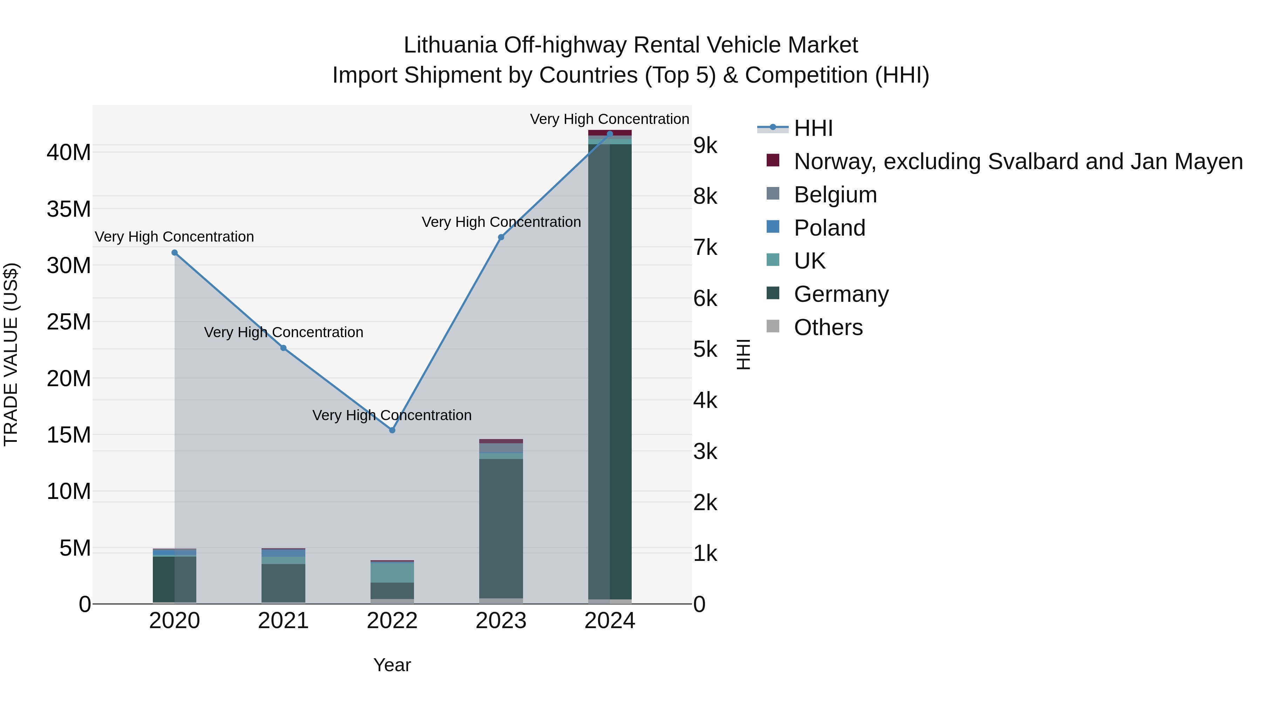Click 'Lithuania Off-highway Rental Vehicle Market' title
Image resolution: width=1262 pixels, height=709 pixels.
(631, 45)
